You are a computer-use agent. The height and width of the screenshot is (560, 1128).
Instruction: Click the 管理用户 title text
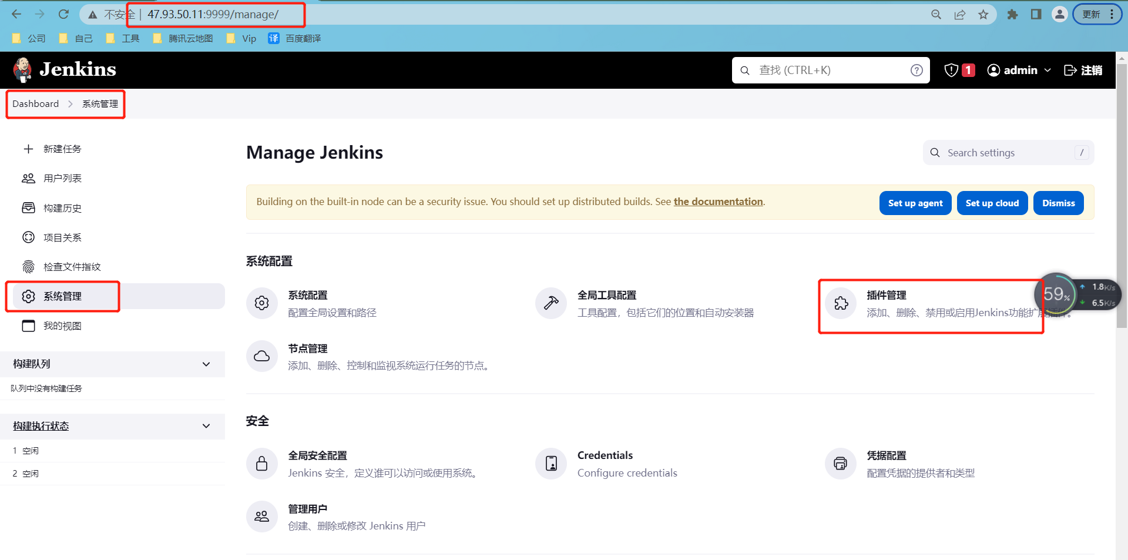click(x=307, y=509)
